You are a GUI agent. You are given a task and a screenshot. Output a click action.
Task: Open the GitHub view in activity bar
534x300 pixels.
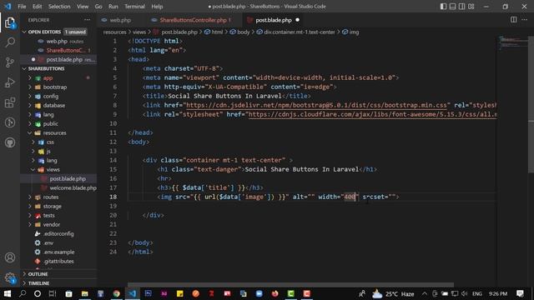[10, 142]
